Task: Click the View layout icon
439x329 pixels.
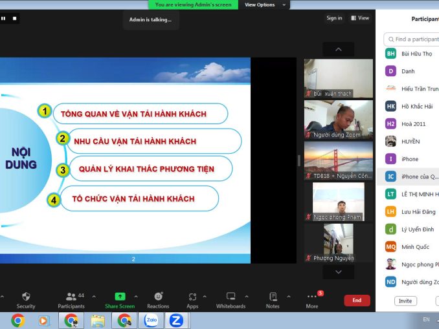Action: 354,18
